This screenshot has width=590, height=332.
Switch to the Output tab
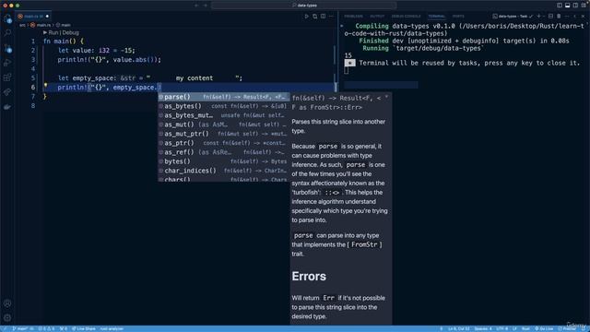(377, 17)
